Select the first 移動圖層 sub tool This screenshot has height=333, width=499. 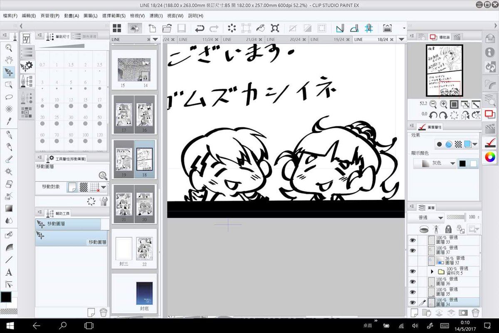(69, 224)
